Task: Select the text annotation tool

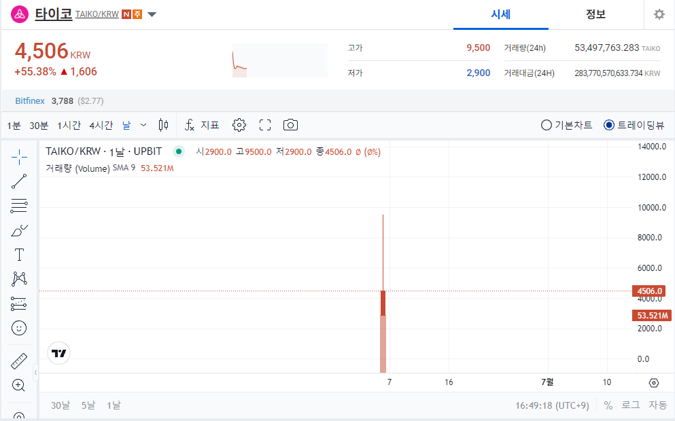Action: click(19, 255)
